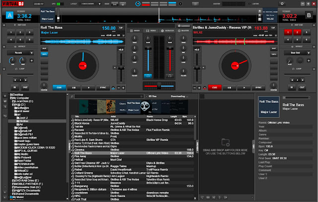Expand the DVD-RAM Drive (E:) tree node
This screenshot has width=318, height=202.
tap(11, 181)
